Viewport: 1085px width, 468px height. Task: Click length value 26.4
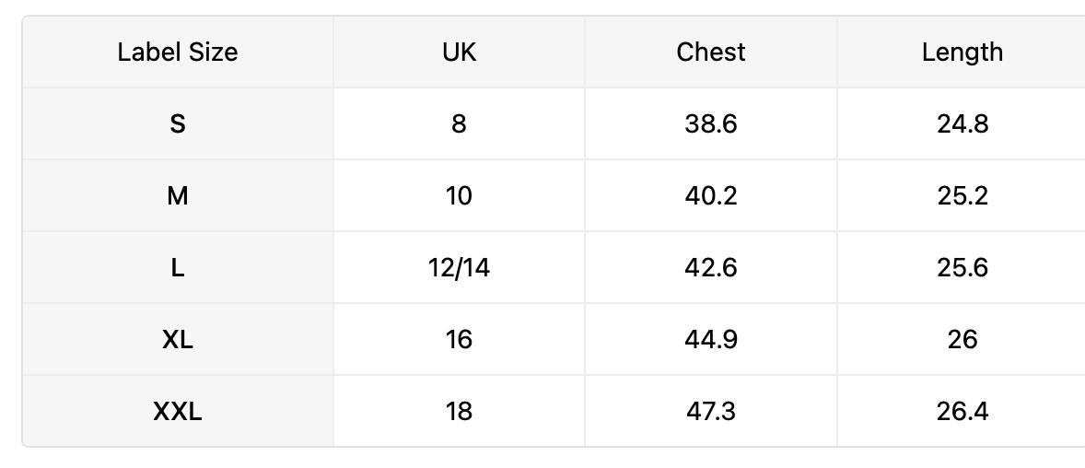962,412
